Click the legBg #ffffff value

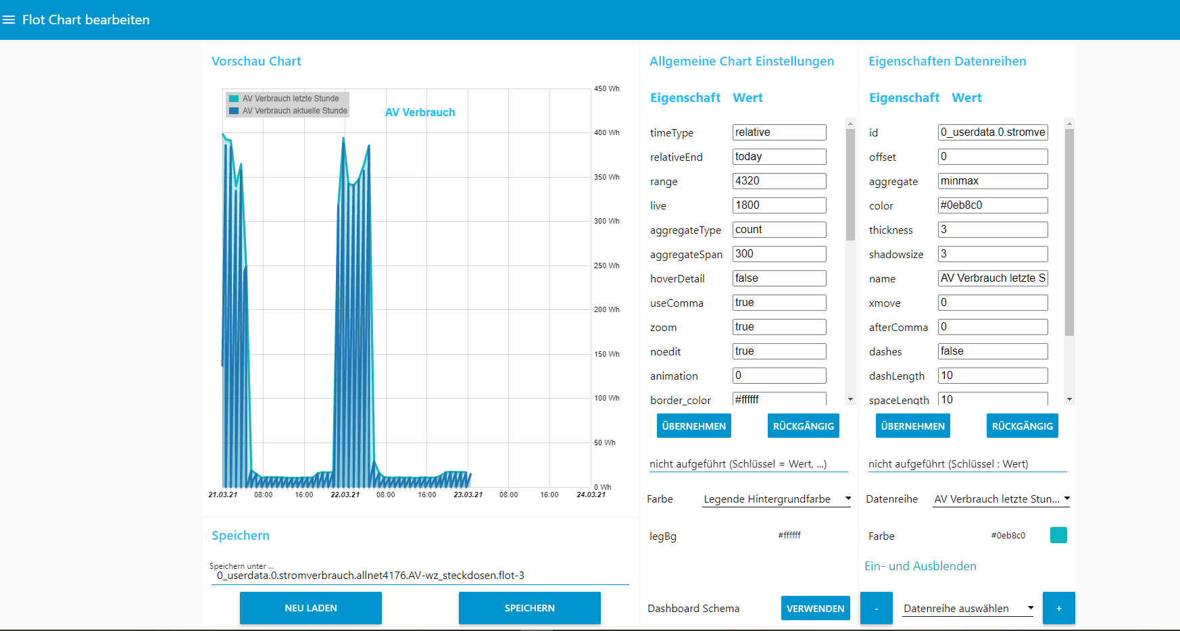point(789,535)
